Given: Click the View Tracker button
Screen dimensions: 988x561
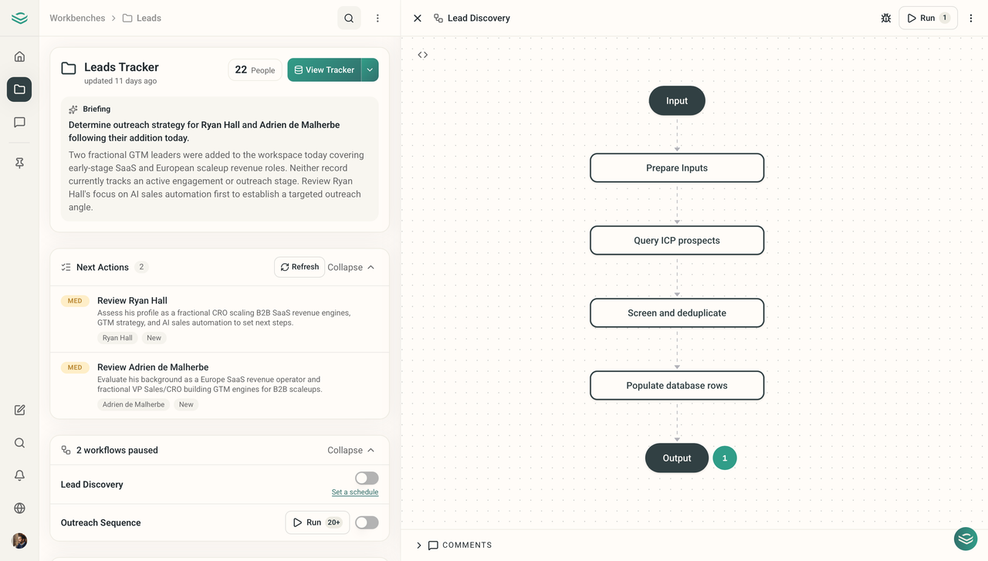Looking at the screenshot, I should [324, 69].
